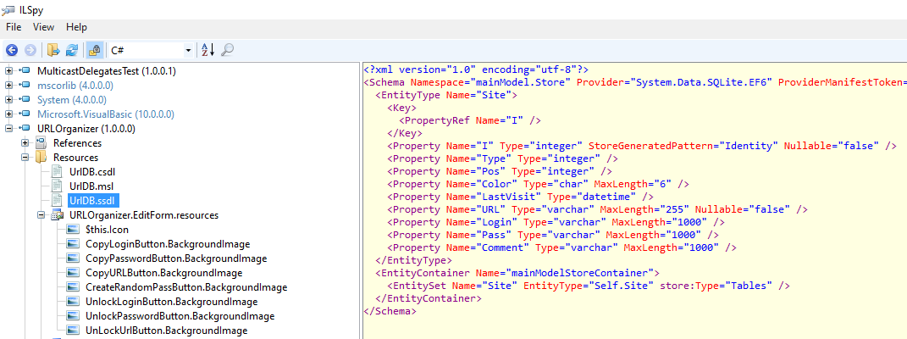
Task: Collapse the Resources folder node
Action: tap(25, 158)
